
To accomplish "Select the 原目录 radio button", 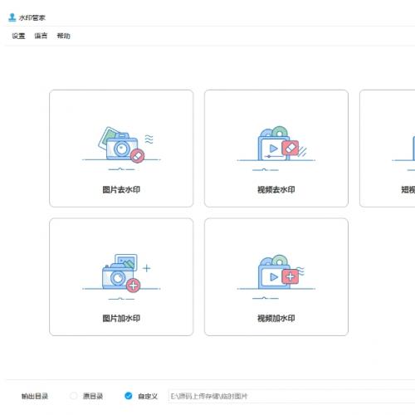I will click(73, 396).
